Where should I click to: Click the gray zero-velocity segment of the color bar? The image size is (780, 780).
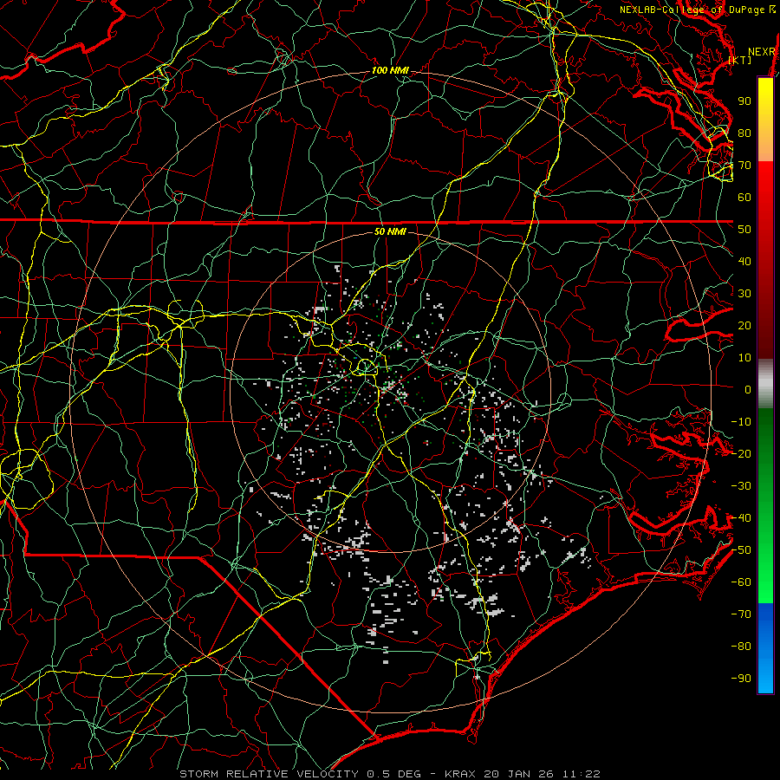[x=765, y=383]
